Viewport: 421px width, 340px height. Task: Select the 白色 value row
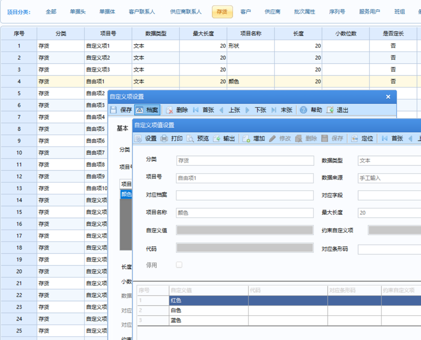click(279, 310)
